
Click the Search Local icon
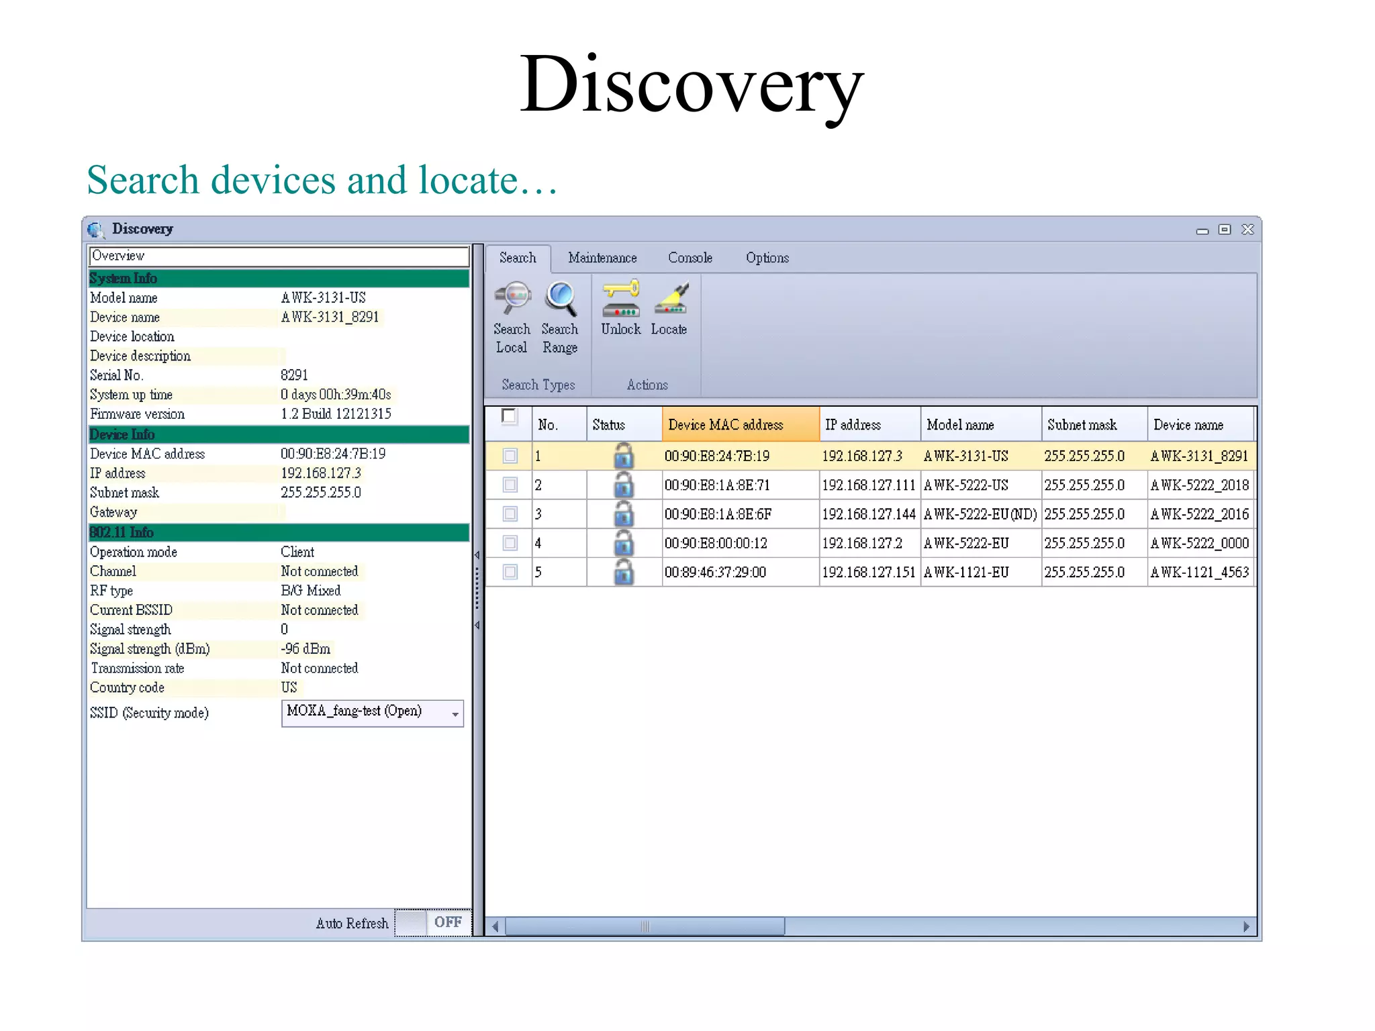tap(512, 299)
